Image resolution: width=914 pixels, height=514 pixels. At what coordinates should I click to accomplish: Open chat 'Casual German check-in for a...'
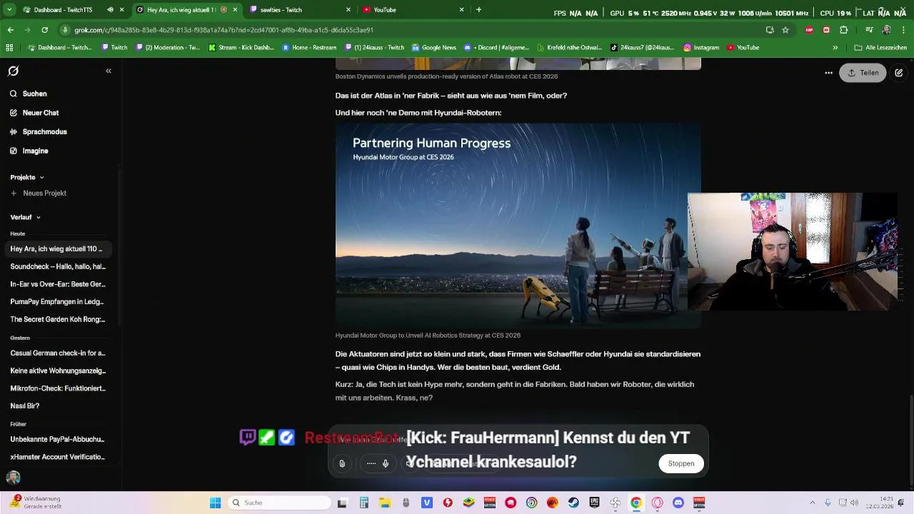coord(58,353)
